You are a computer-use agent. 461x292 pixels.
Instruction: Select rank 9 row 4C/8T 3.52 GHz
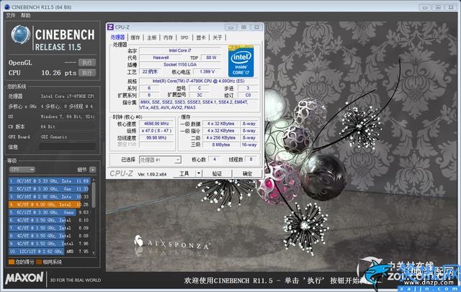(49, 244)
